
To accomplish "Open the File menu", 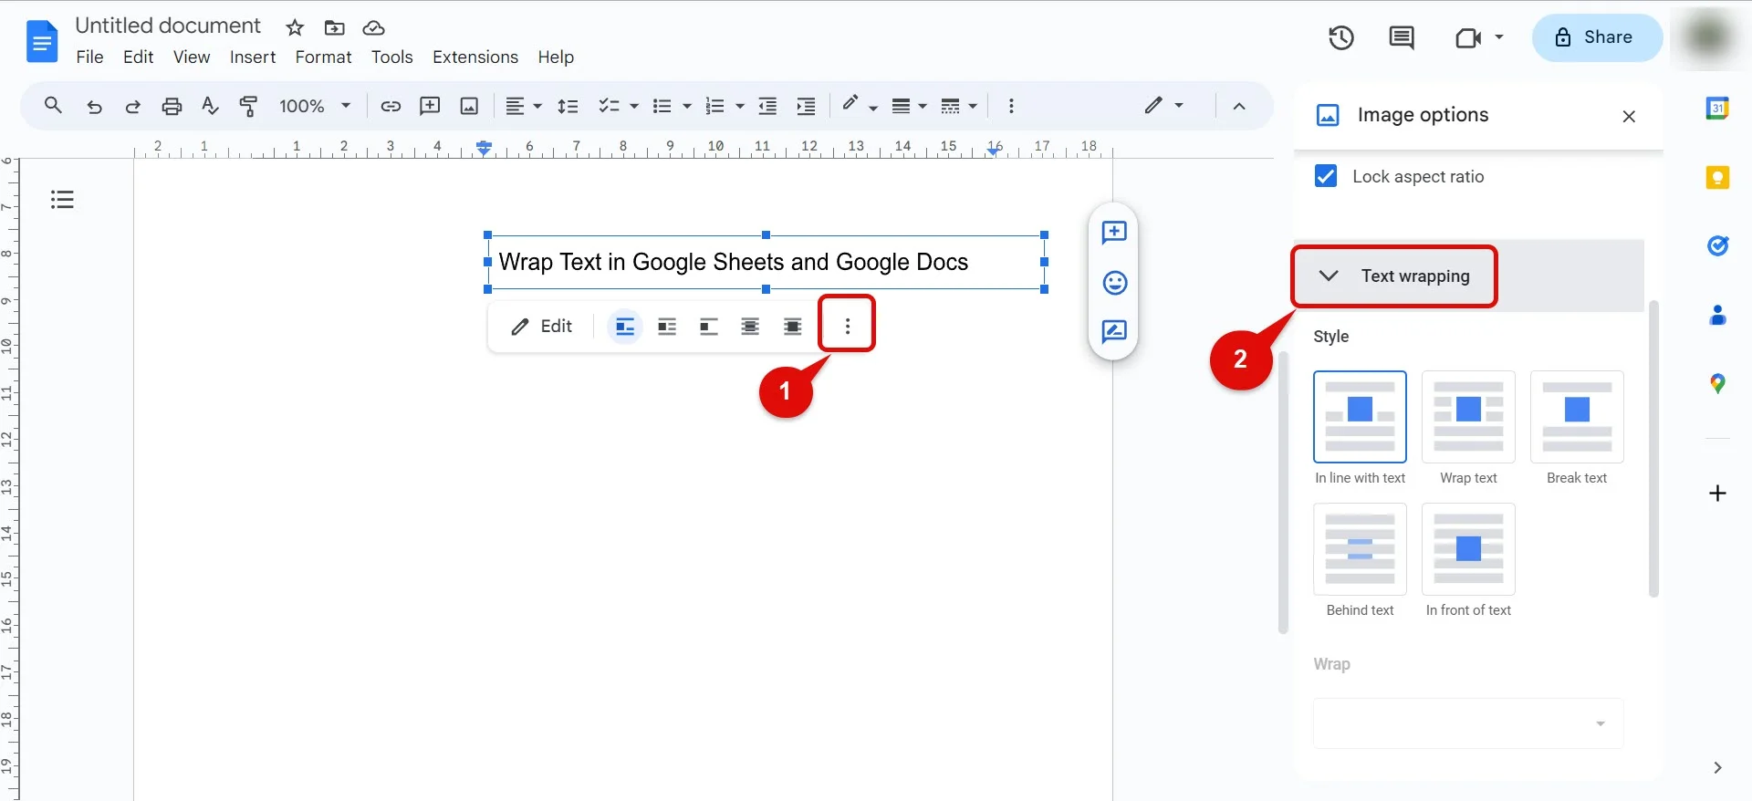I will point(89,57).
